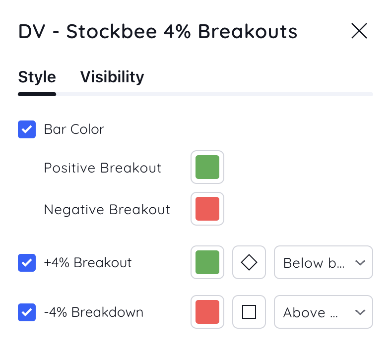Select the Style tab
Screen dimensions: 392x355
pos(37,77)
